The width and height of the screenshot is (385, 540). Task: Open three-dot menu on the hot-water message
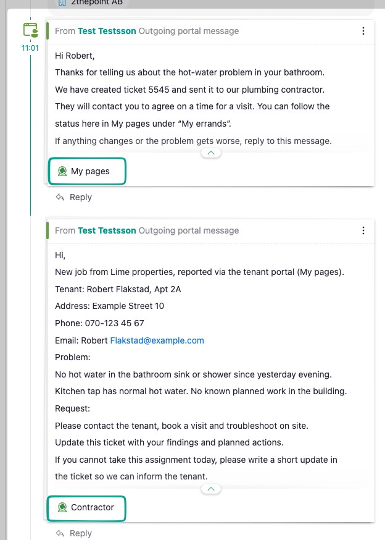[363, 31]
